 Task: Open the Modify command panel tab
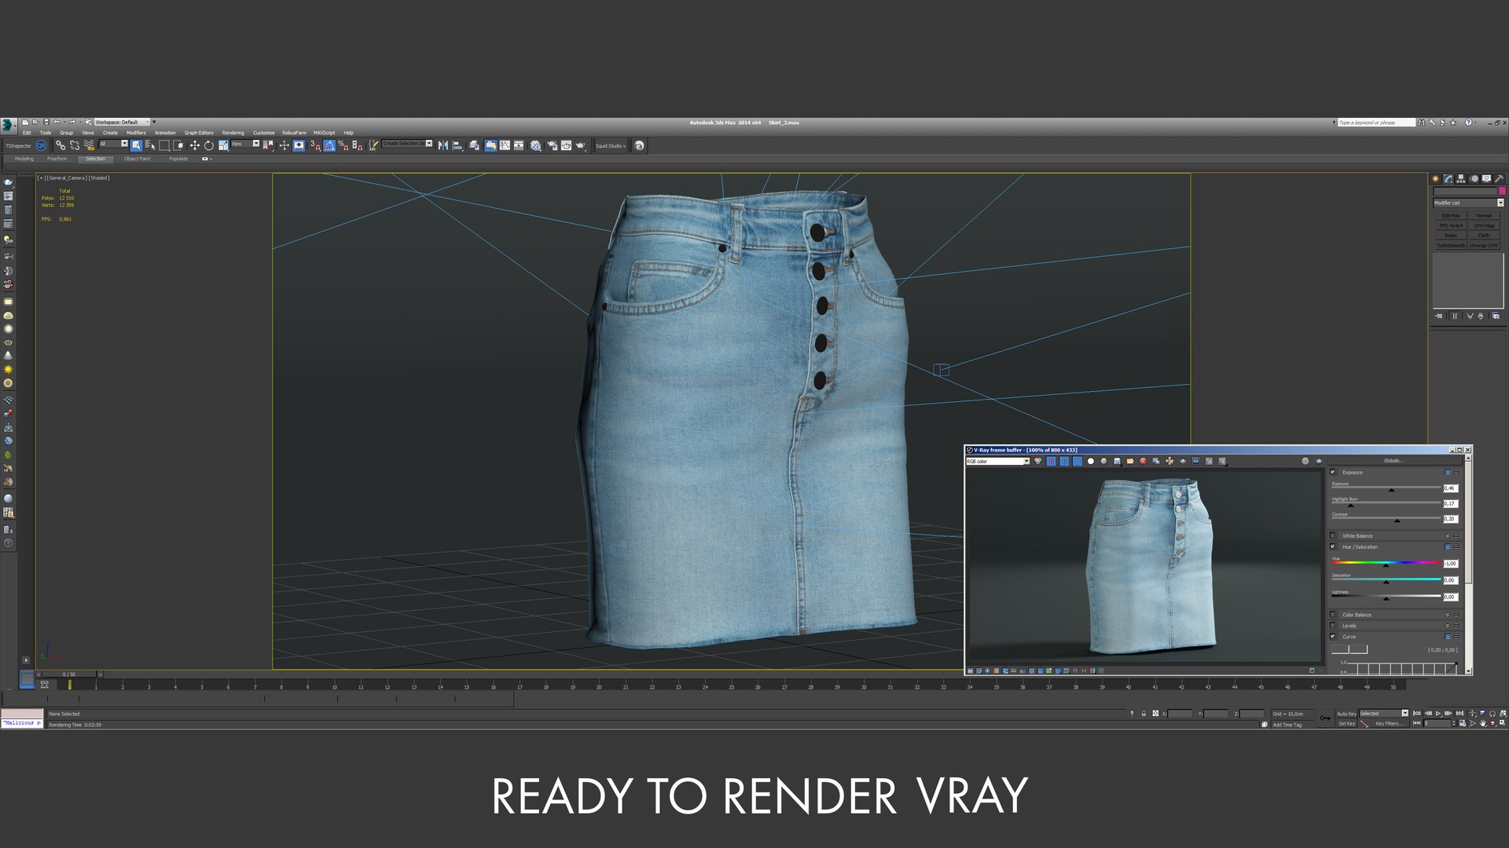click(1448, 179)
